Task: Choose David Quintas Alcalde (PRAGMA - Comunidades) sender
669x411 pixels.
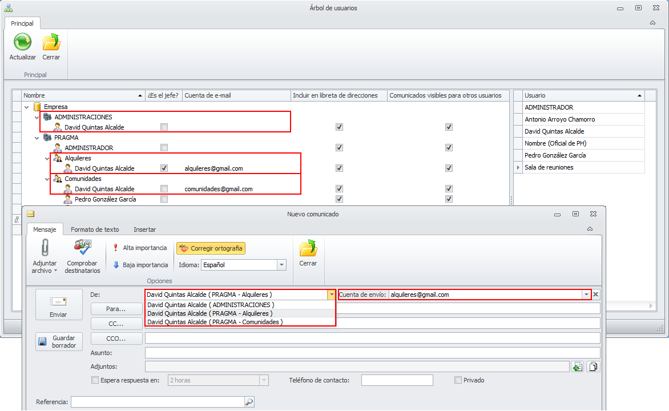Action: pyautogui.click(x=240, y=322)
